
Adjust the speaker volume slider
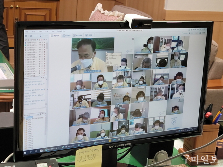pos(35,36)
